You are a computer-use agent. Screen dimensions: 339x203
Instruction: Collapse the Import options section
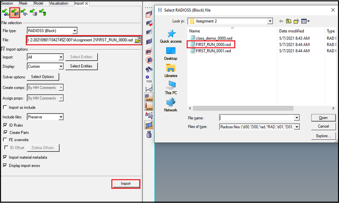(3, 49)
